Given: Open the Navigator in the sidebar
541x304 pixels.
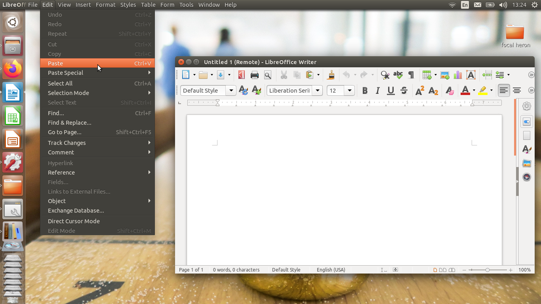Looking at the screenshot, I should [x=526, y=177].
